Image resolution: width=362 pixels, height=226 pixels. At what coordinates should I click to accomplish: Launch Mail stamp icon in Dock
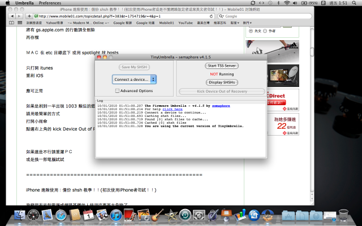point(47,215)
